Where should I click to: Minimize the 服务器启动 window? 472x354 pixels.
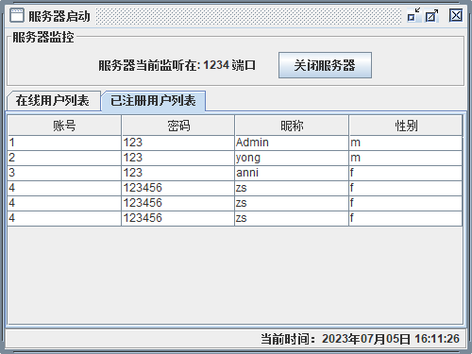click(413, 15)
